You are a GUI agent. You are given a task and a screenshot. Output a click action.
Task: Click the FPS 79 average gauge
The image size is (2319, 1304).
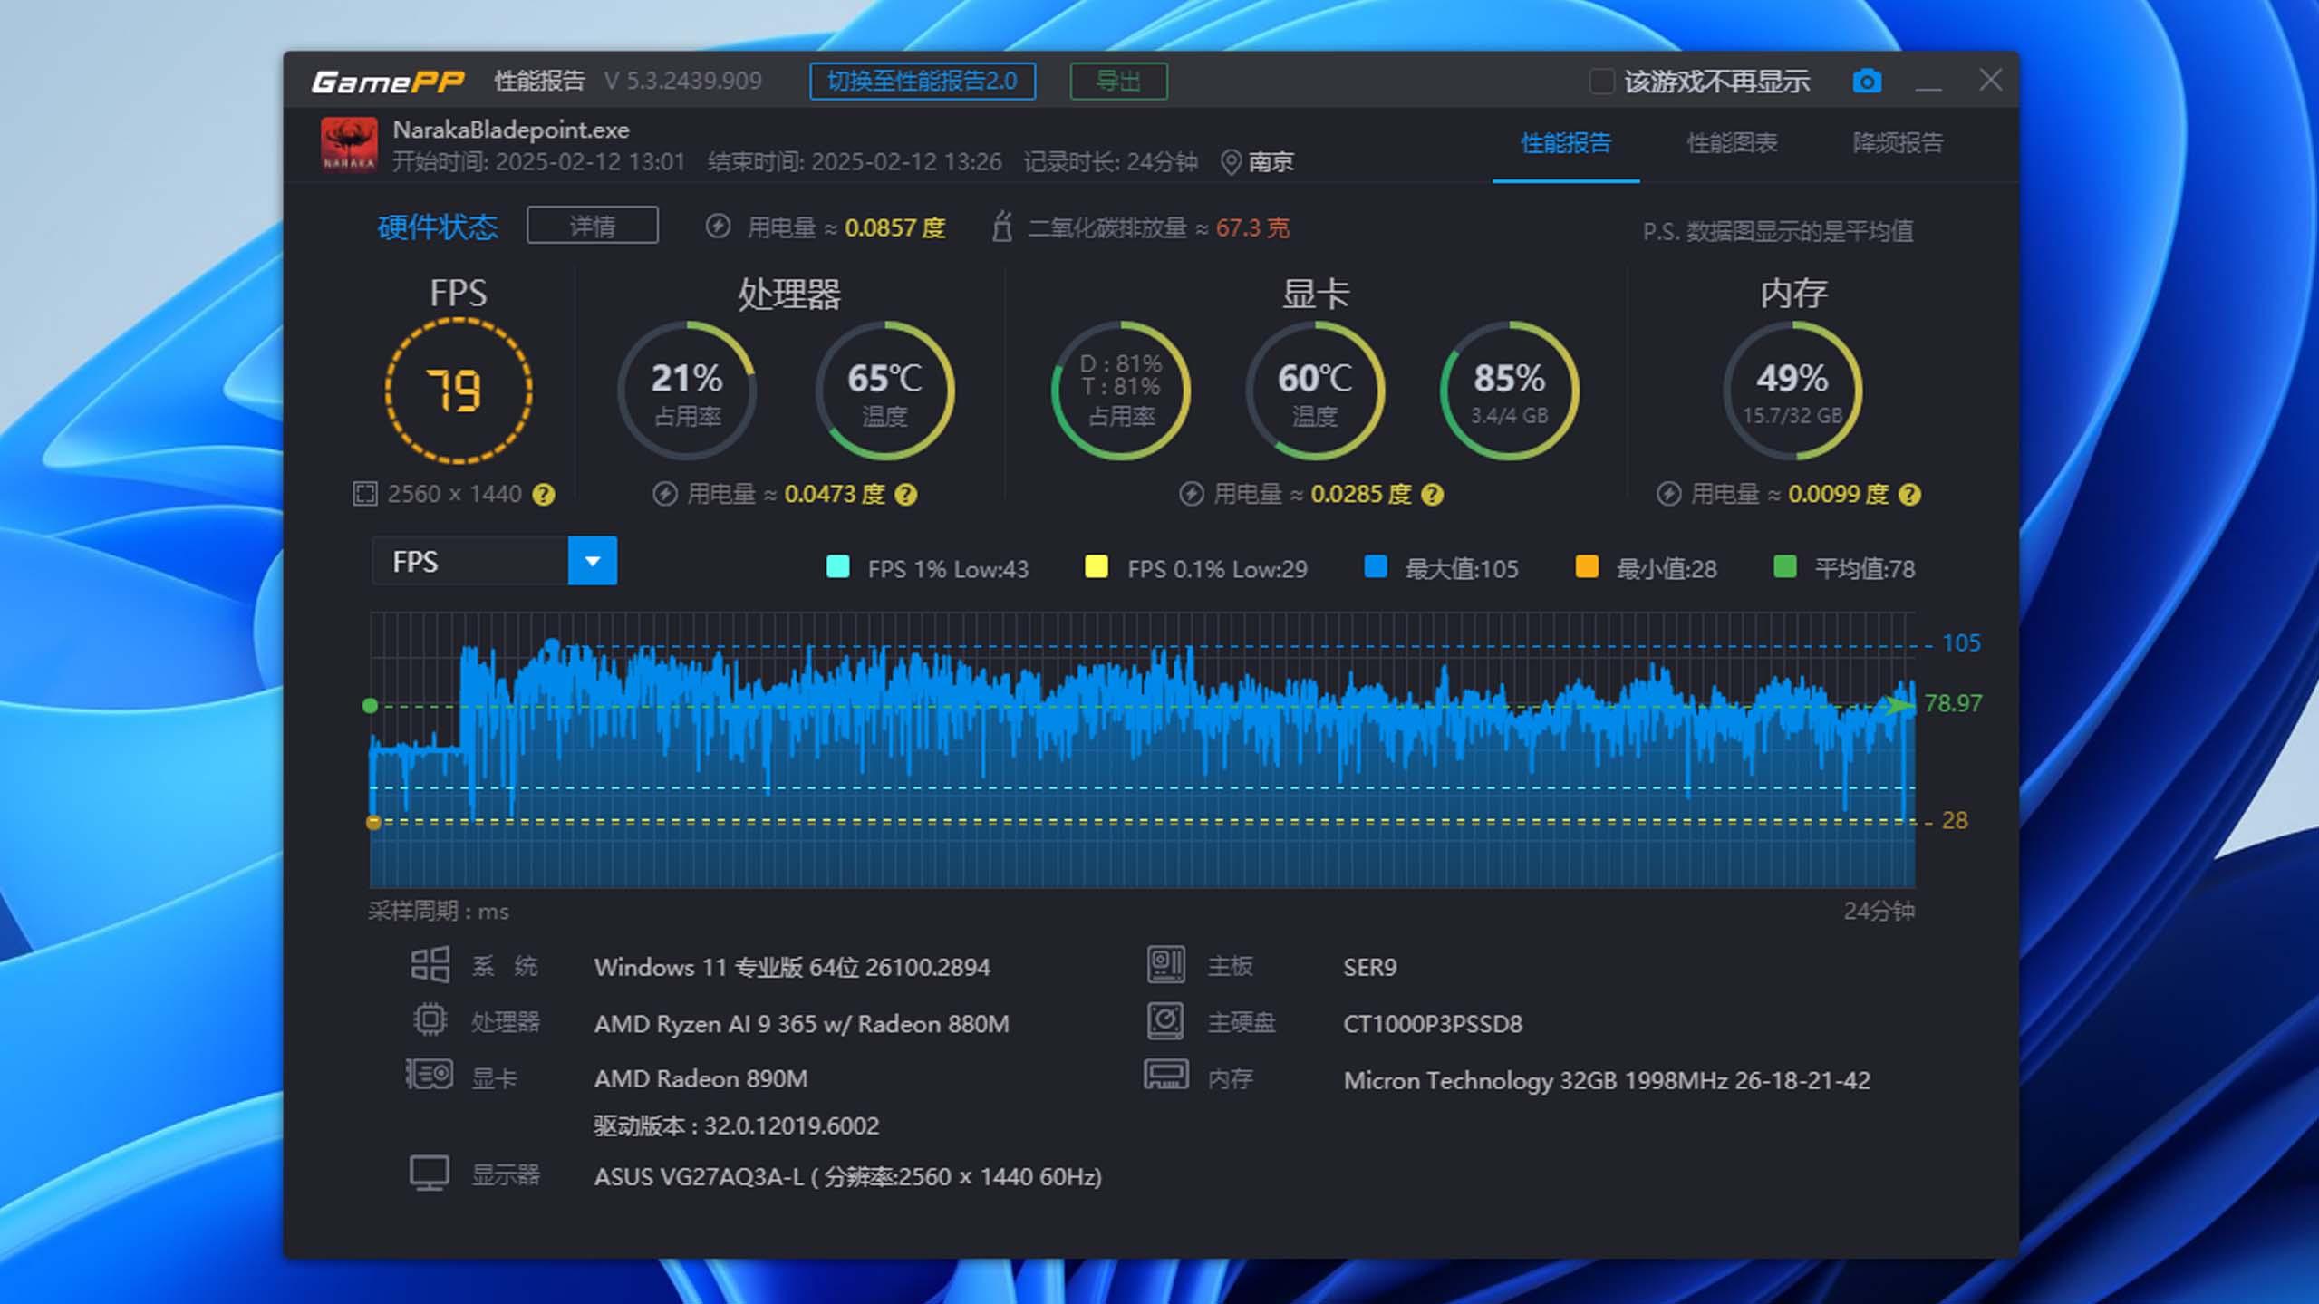click(x=459, y=391)
